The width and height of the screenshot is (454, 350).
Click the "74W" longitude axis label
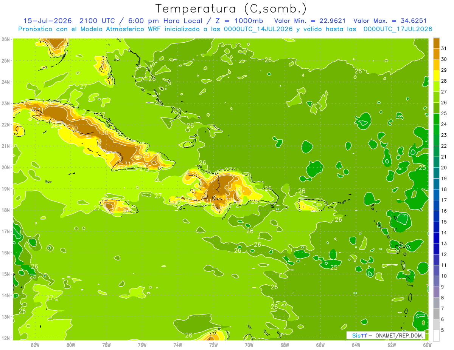point(178,345)
